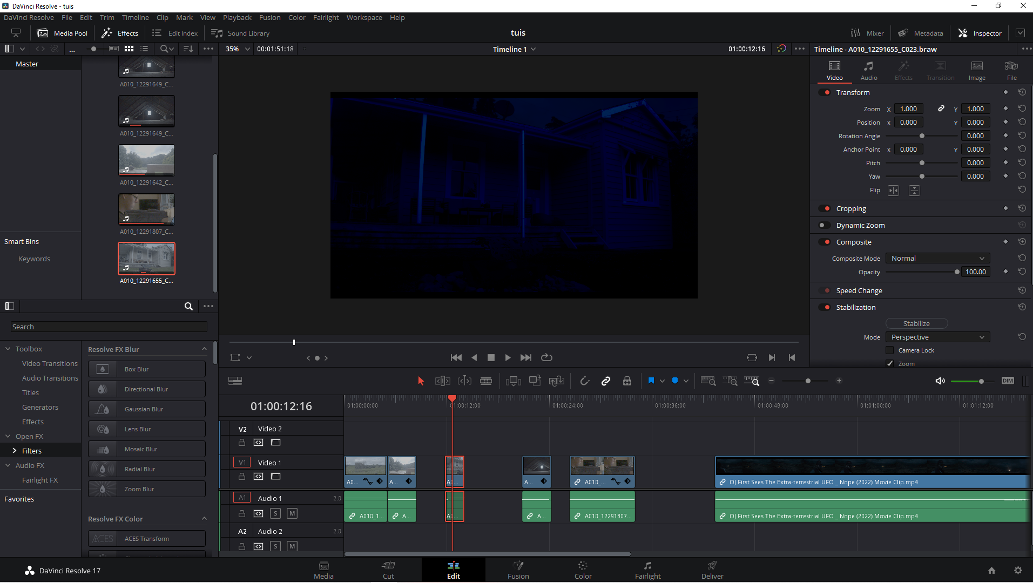Select the A010_12291655_C thumbnail in media pool
This screenshot has width=1033, height=583.
[146, 259]
